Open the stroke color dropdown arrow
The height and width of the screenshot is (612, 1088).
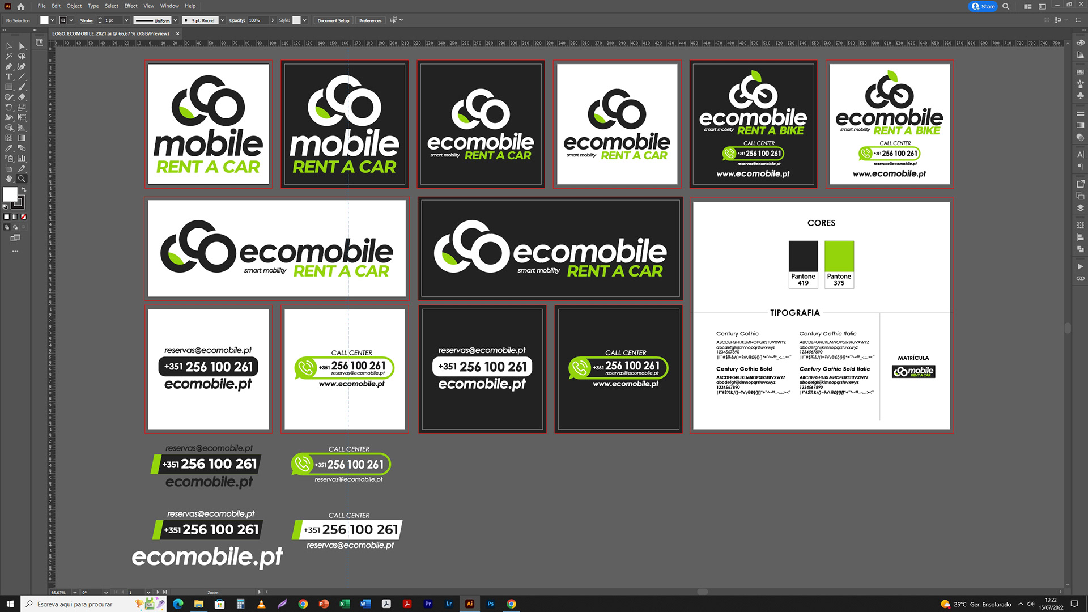(x=71, y=20)
